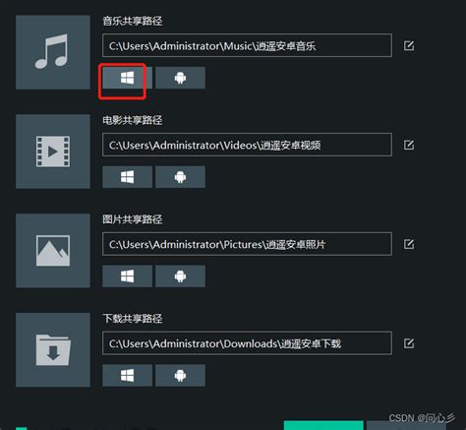The width and height of the screenshot is (466, 430).
Task: Open pictures share folder in Android
Action: click(180, 276)
